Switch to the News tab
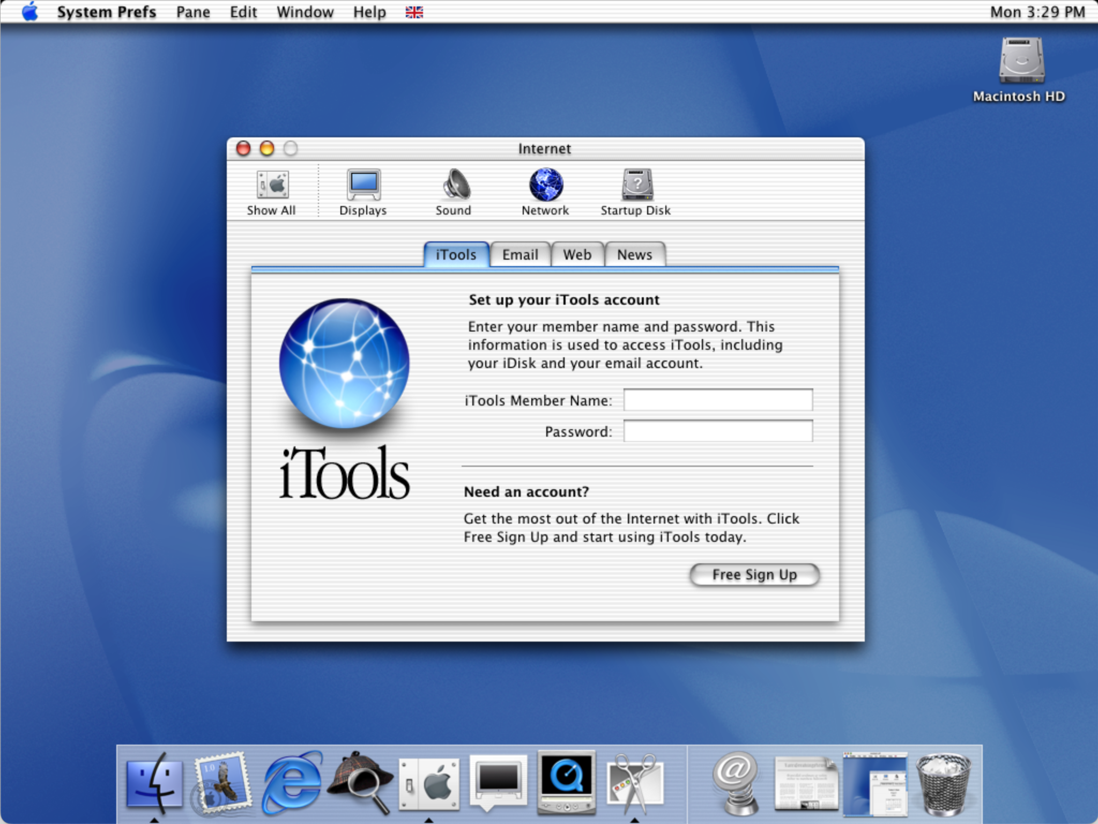 click(x=635, y=254)
